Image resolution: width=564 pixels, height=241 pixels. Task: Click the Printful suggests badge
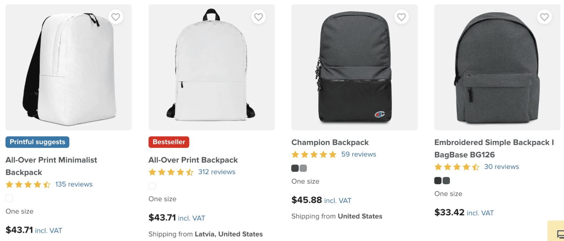37,142
